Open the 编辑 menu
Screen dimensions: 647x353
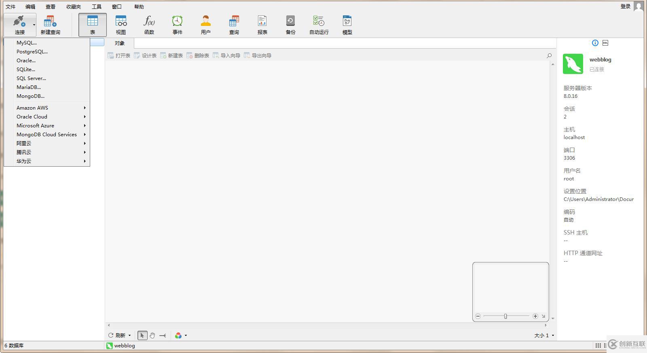point(30,6)
